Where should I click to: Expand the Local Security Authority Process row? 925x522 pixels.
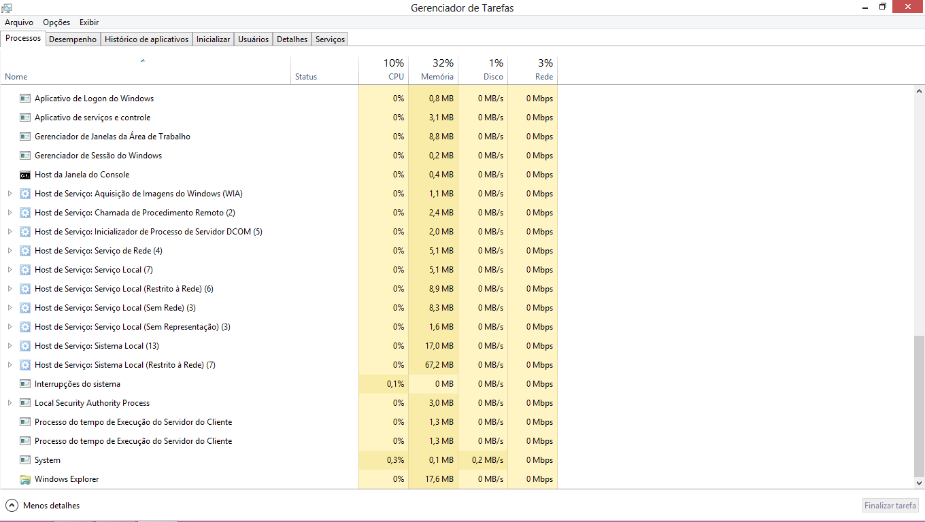click(10, 403)
